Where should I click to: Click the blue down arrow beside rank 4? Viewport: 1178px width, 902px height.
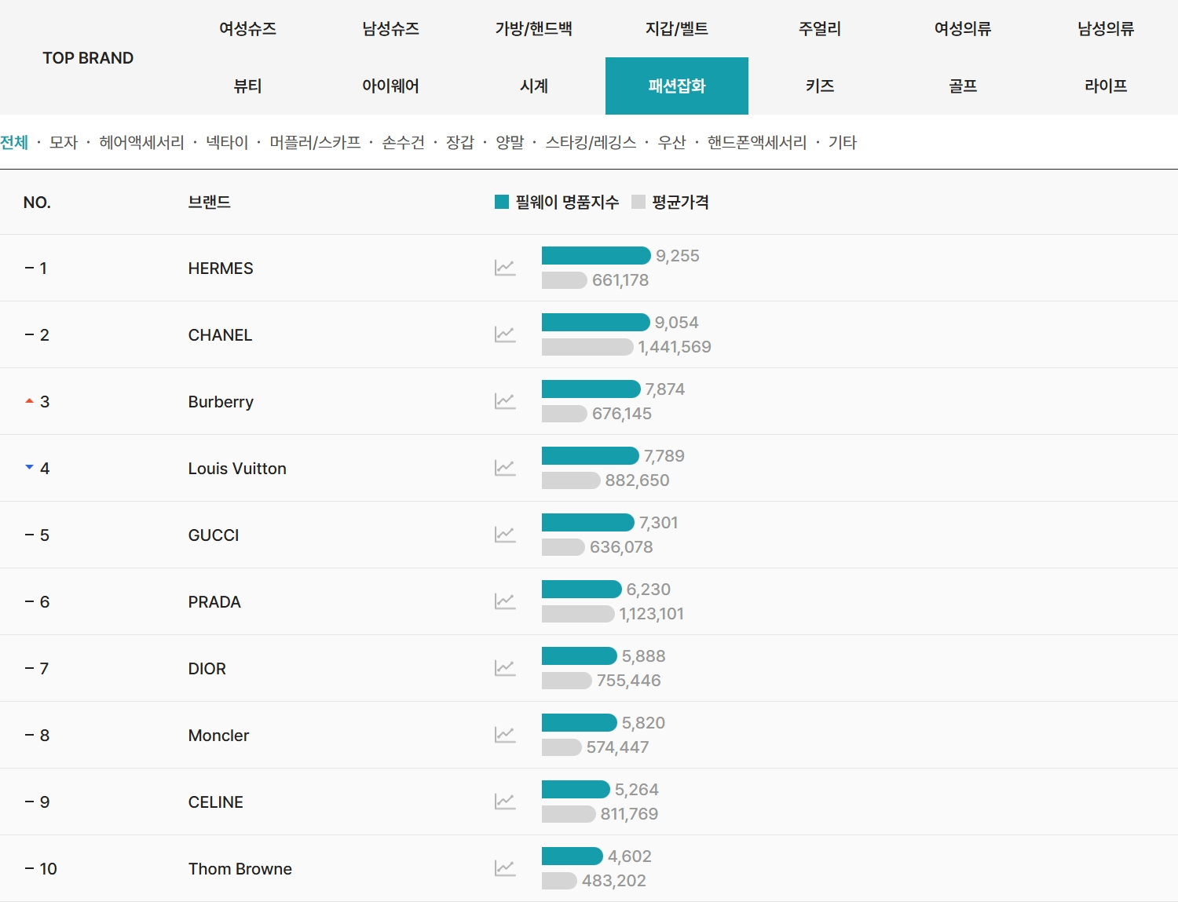click(29, 467)
